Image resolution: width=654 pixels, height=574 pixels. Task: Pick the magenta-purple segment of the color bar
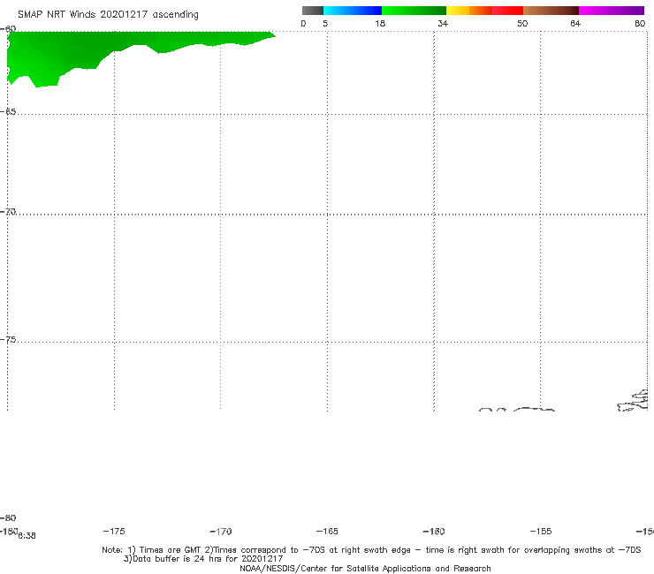click(612, 11)
